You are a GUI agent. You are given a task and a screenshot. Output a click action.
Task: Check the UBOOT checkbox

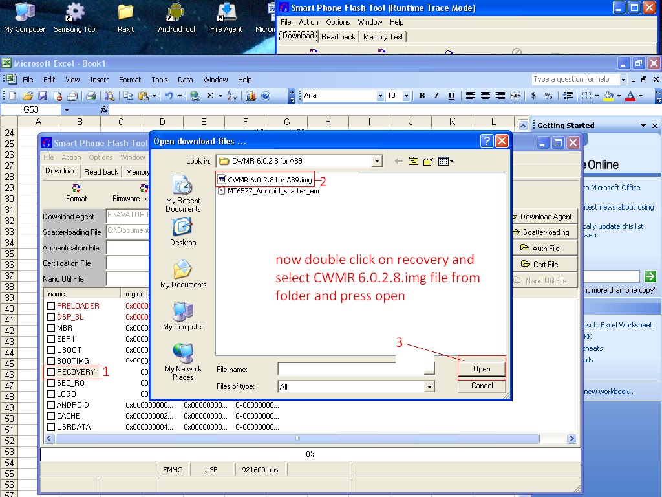pos(50,349)
